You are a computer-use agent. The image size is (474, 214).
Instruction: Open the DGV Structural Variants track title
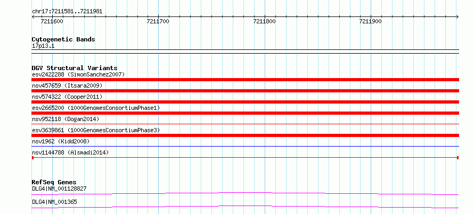click(75, 68)
